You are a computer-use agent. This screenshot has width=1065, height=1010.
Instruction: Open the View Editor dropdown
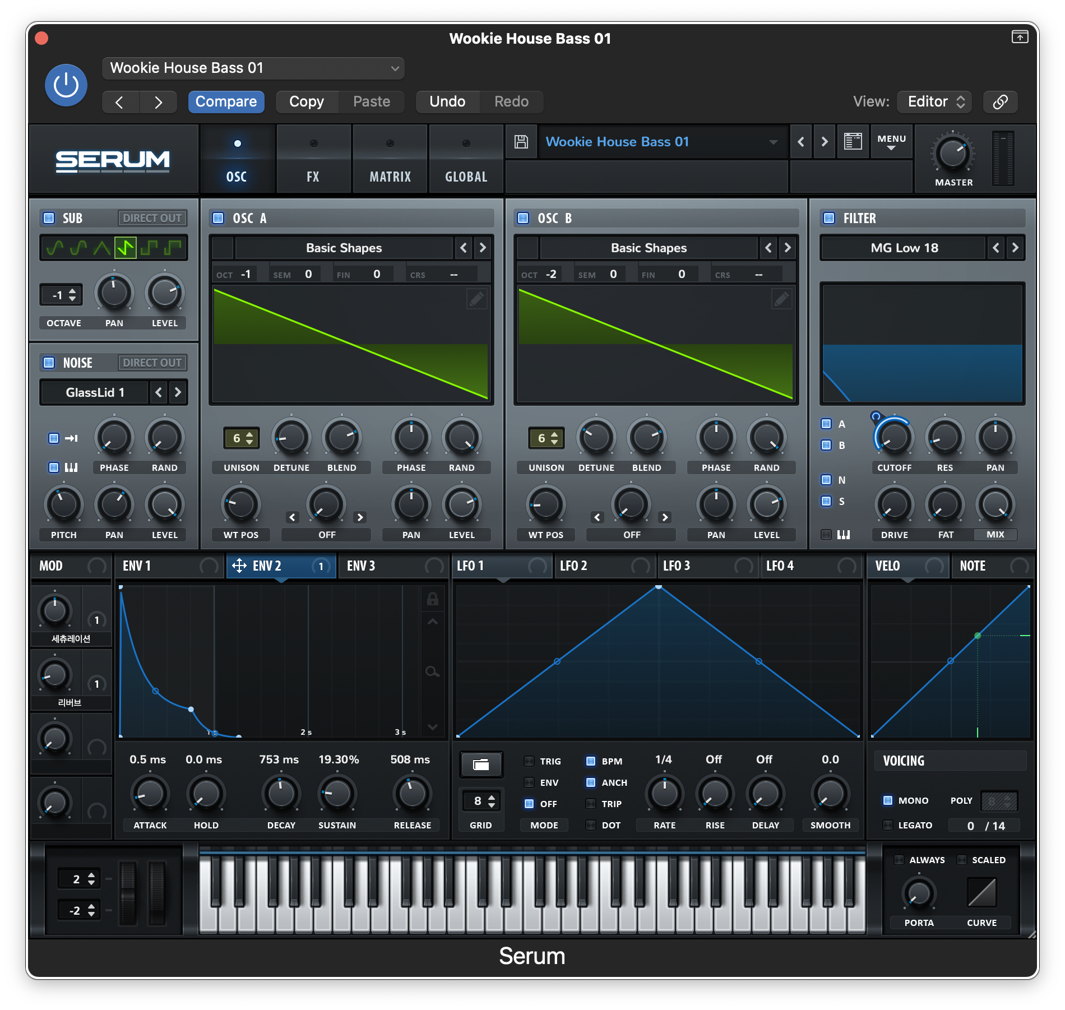point(934,101)
